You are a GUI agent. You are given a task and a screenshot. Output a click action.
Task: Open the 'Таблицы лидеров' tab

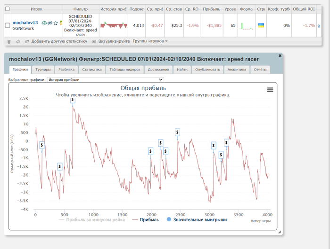click(125, 70)
